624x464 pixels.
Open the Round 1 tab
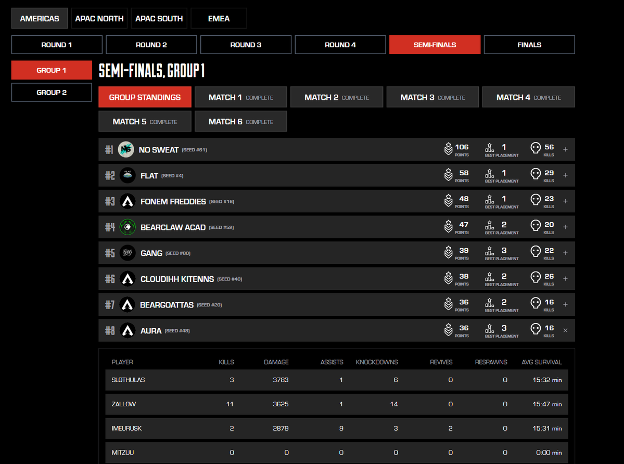pos(57,45)
